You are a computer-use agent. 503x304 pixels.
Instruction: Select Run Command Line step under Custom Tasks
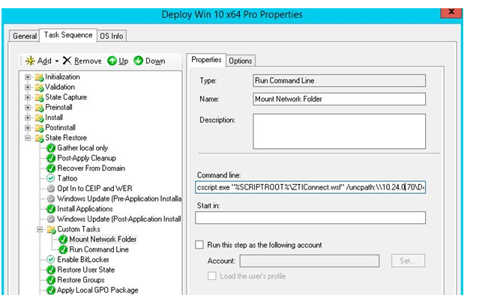[99, 249]
